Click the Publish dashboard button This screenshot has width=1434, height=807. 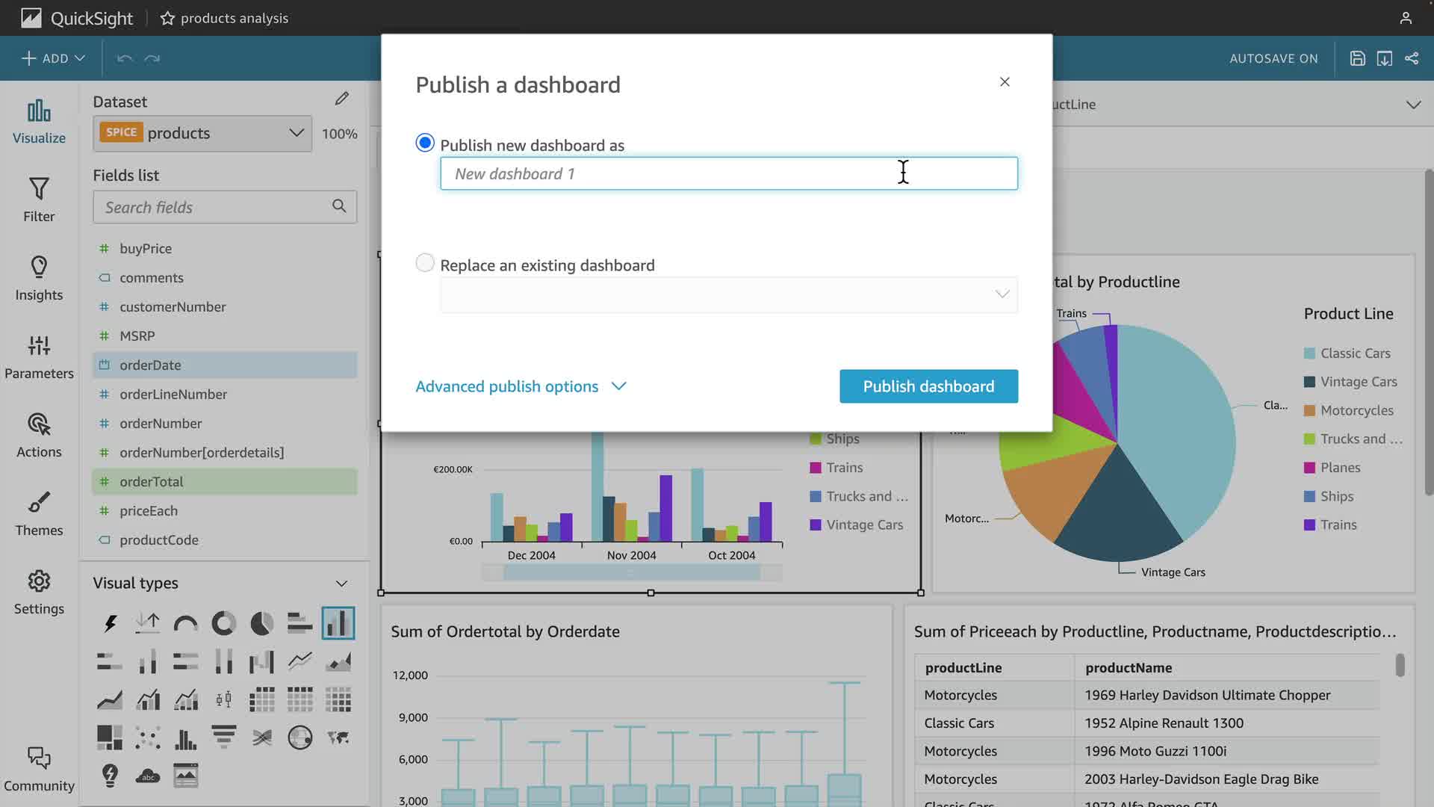coord(928,386)
